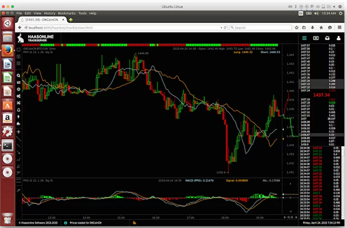Image resolution: width=347 pixels, height=228 pixels.
Task: Open the magnifier search tool in chart sidebar
Action: pyautogui.click(x=18, y=76)
